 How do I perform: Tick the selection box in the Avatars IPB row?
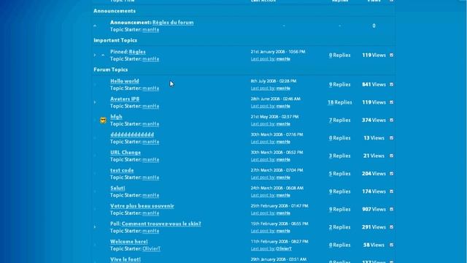391,102
